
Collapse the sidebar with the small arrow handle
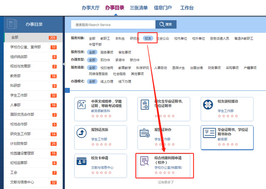tap(64, 64)
